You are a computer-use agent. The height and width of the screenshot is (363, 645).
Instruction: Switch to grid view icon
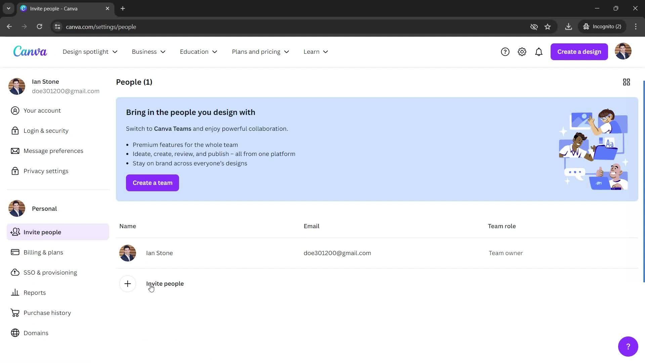[x=626, y=82]
